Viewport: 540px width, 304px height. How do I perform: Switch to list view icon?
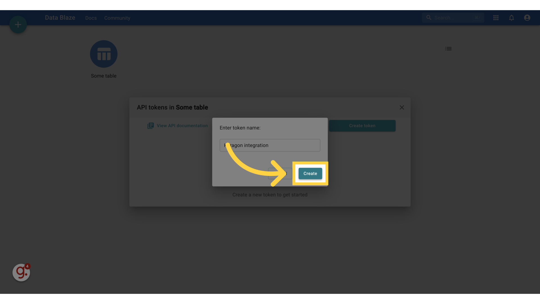(x=448, y=49)
